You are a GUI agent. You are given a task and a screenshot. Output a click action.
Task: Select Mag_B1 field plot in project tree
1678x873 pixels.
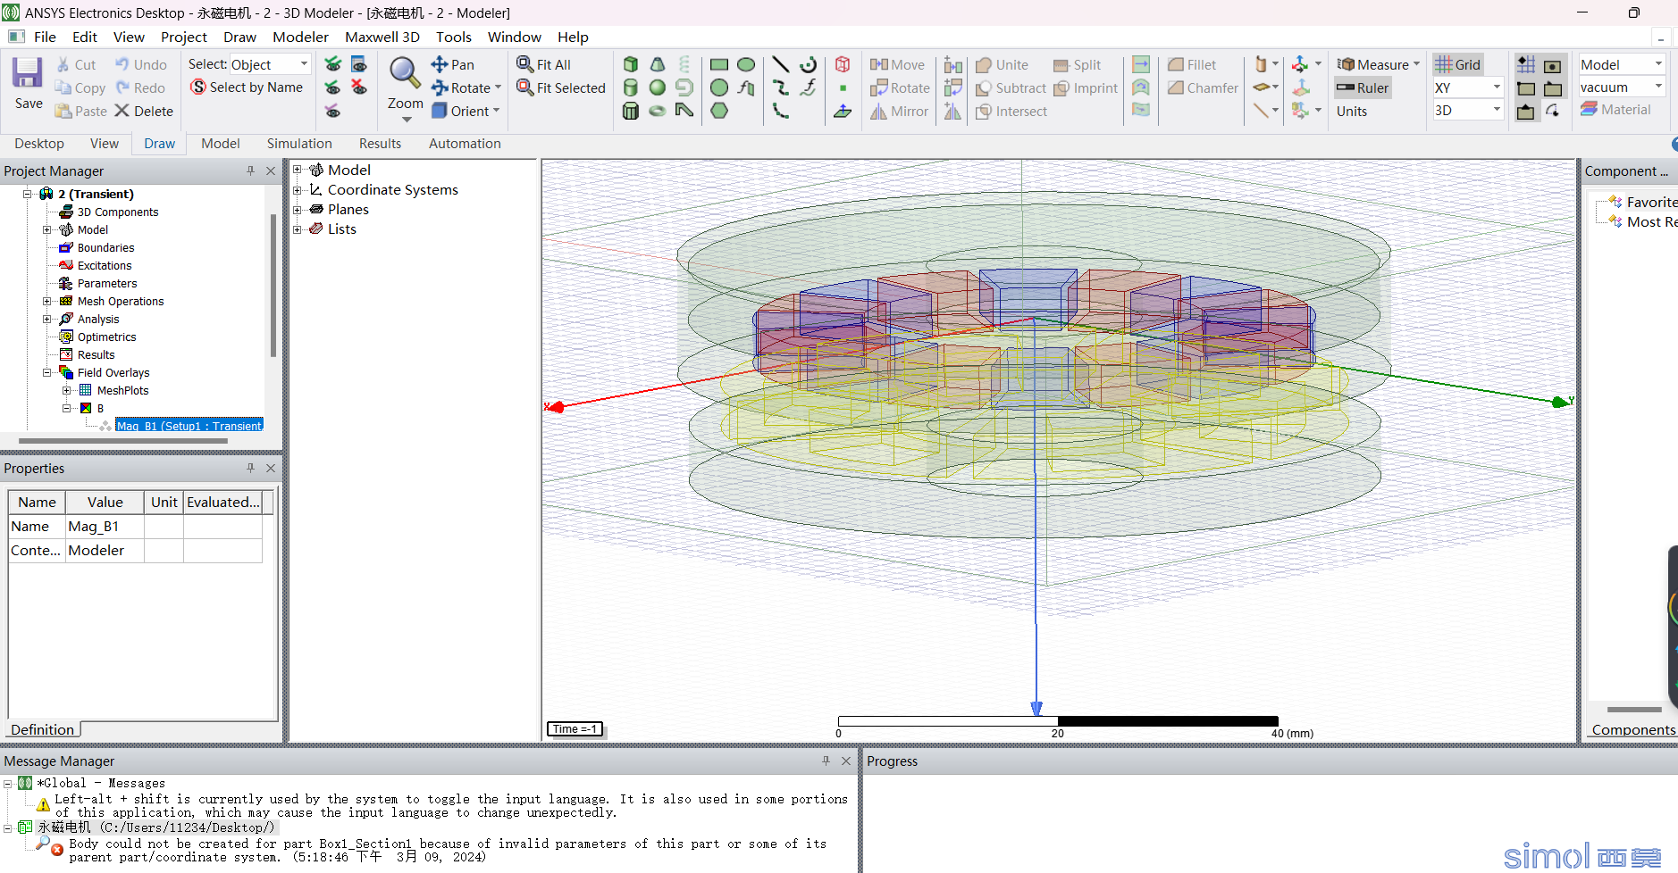(x=189, y=426)
